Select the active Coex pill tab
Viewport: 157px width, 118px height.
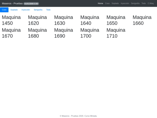pyautogui.click(x=4, y=10)
